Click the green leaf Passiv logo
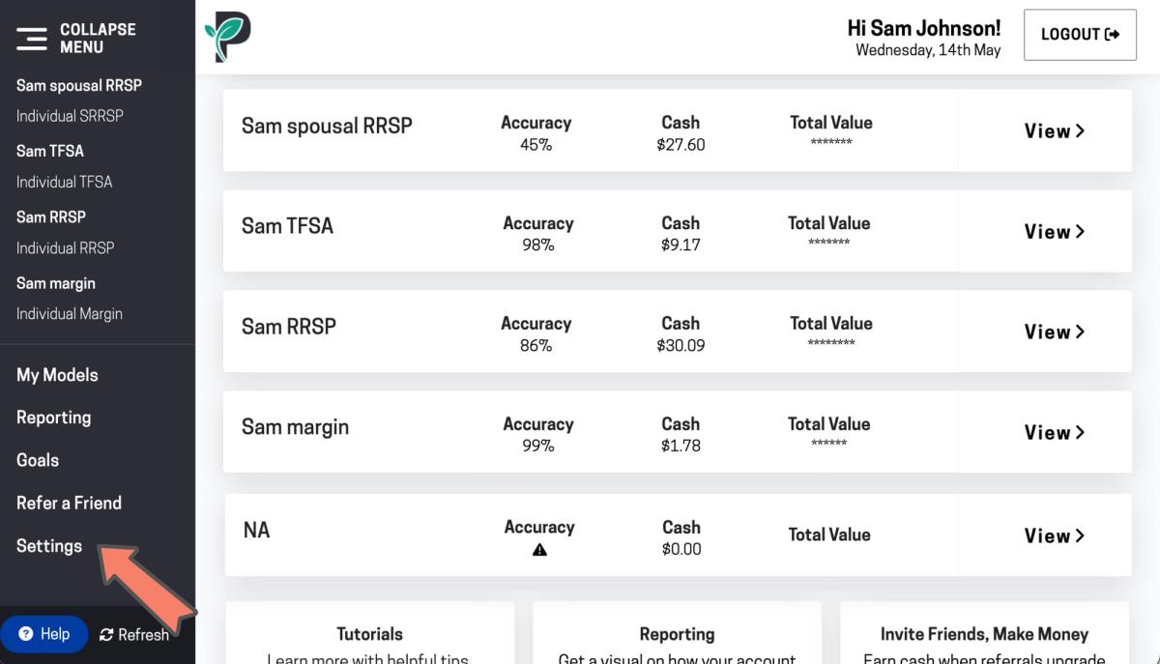 [228, 38]
